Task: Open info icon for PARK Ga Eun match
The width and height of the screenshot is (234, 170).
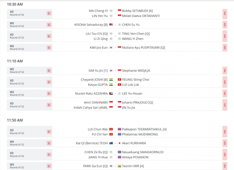Action: 49,166
